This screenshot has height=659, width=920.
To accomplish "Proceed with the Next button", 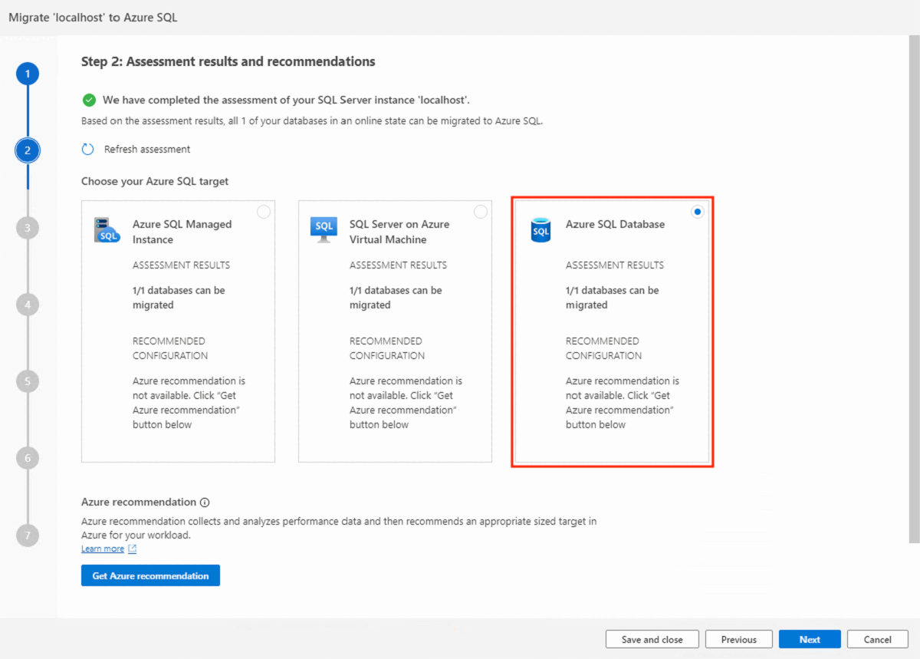I will click(x=810, y=639).
